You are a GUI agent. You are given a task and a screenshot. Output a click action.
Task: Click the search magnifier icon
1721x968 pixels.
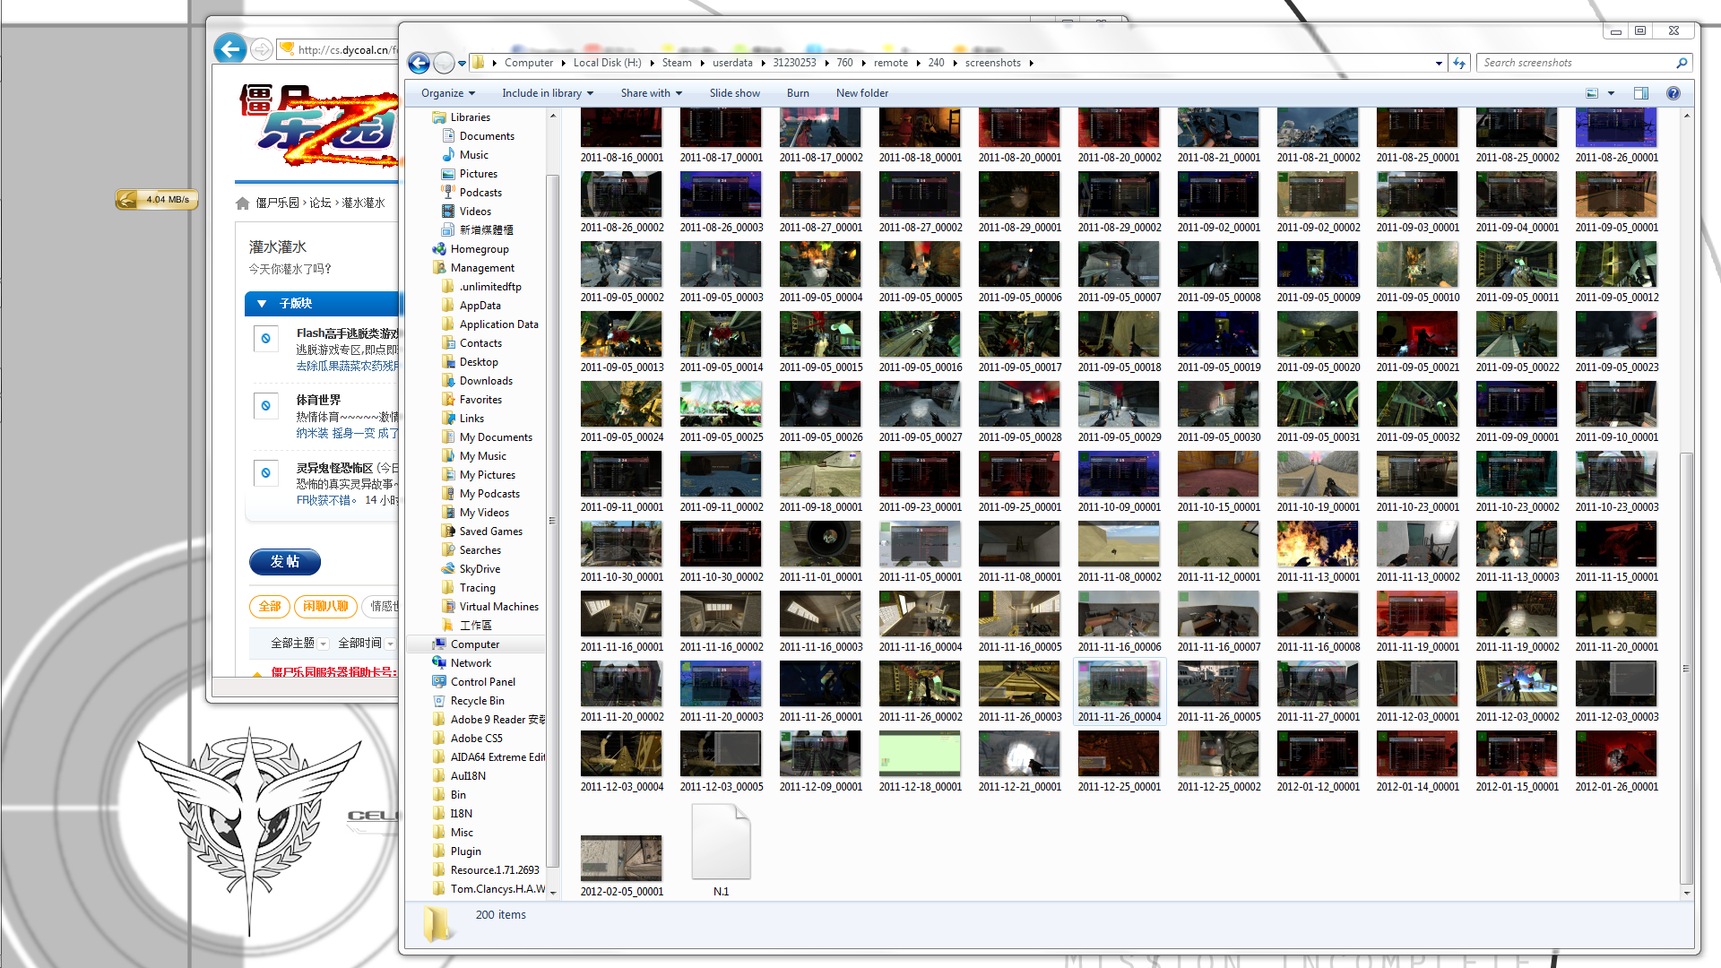pyautogui.click(x=1682, y=63)
